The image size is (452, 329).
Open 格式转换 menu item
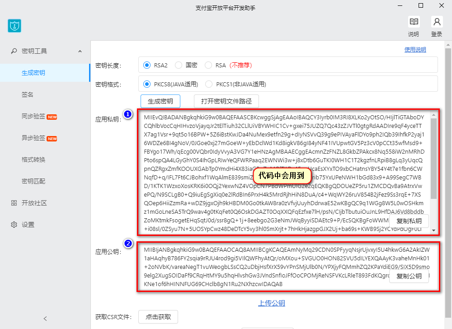[33, 160]
